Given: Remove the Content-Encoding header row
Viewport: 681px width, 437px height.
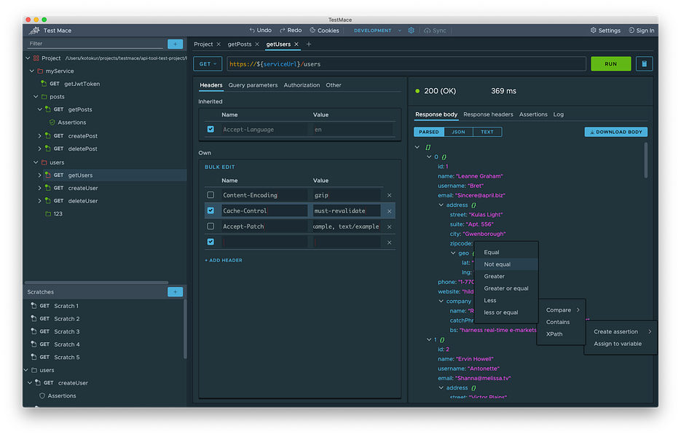Looking at the screenshot, I should click(x=389, y=195).
